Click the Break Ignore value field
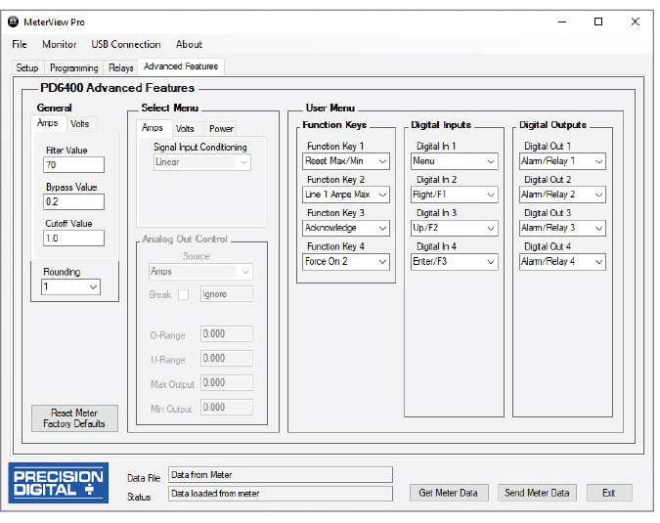This screenshot has height=523, width=660. click(x=227, y=294)
